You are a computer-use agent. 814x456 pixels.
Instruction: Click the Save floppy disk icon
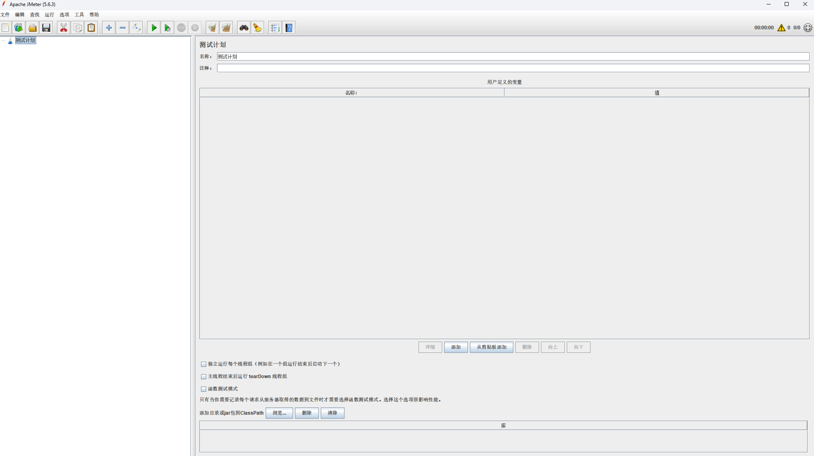click(46, 28)
